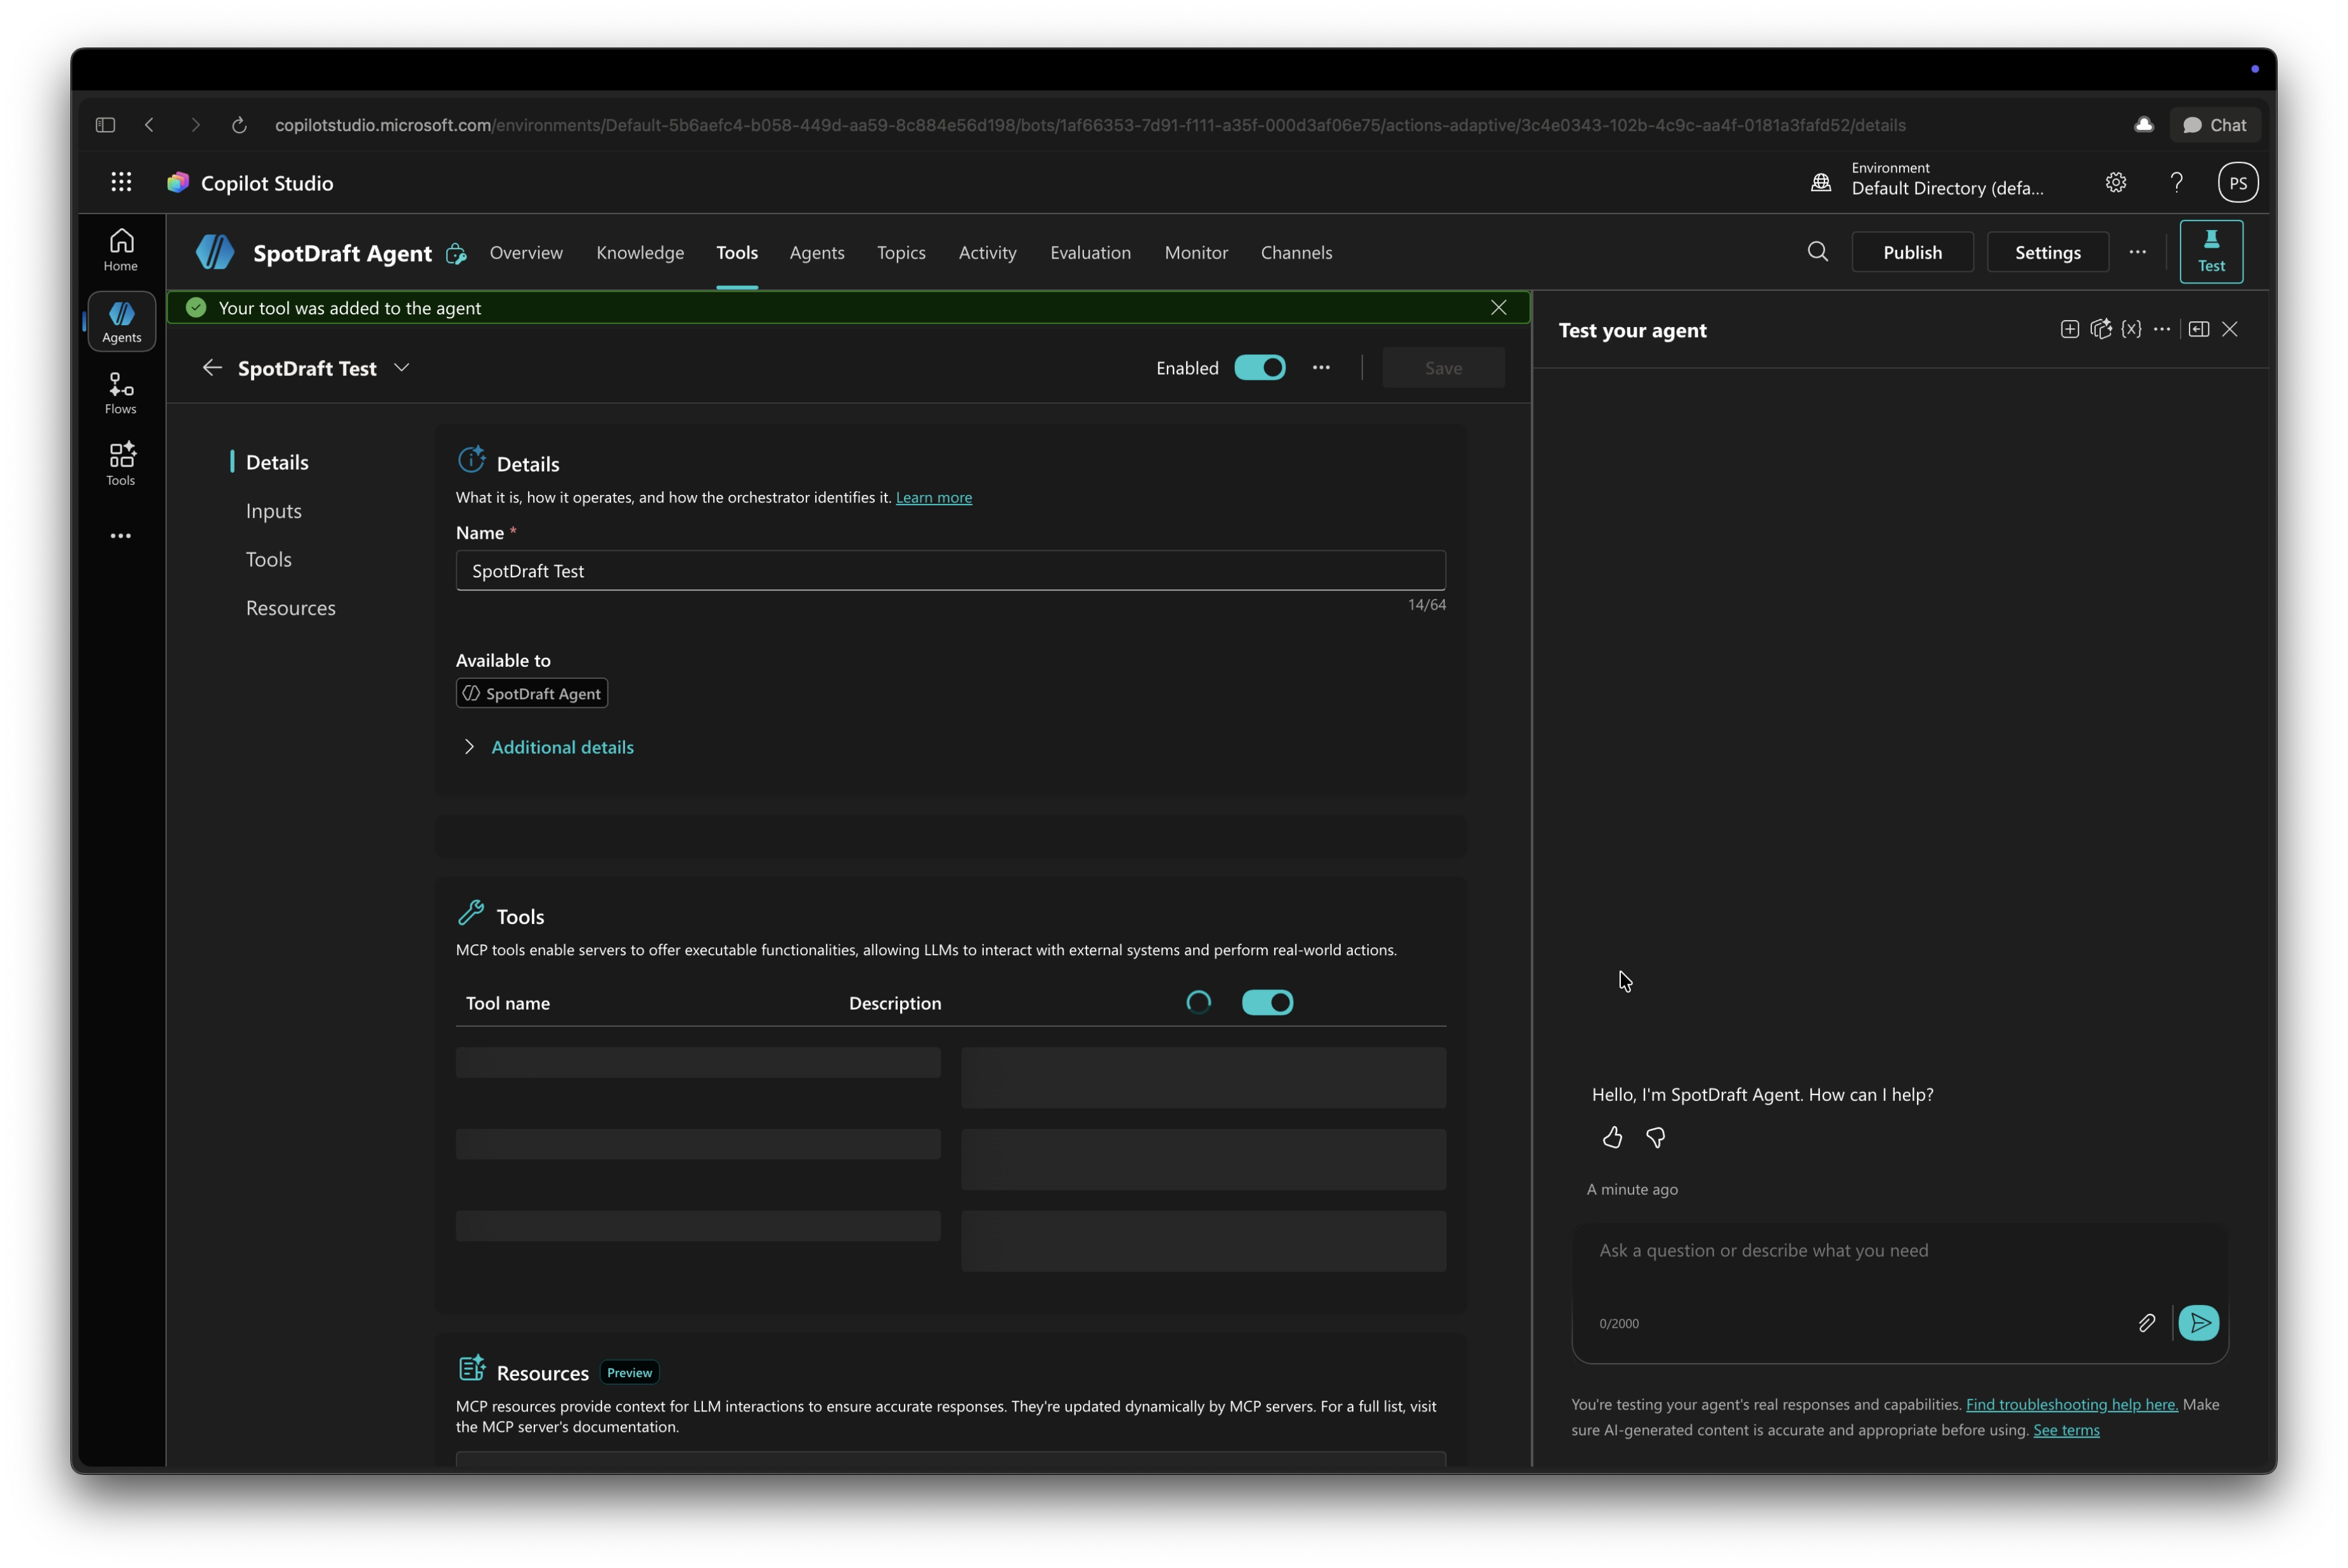2348x1568 pixels.
Task: Click the dock panel arrow icon in test pane
Action: click(x=2198, y=329)
